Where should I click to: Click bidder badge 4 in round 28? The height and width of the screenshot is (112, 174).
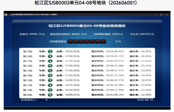(x=50, y=56)
